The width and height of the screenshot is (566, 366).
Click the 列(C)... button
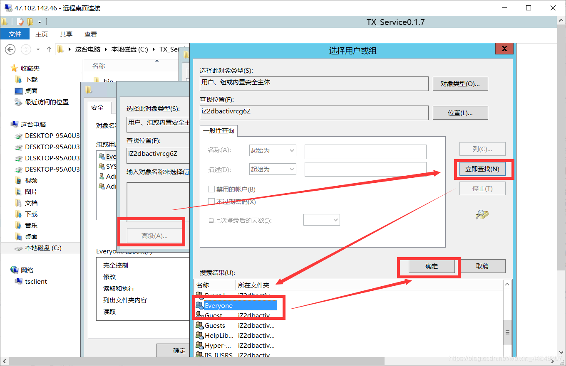tap(482, 149)
